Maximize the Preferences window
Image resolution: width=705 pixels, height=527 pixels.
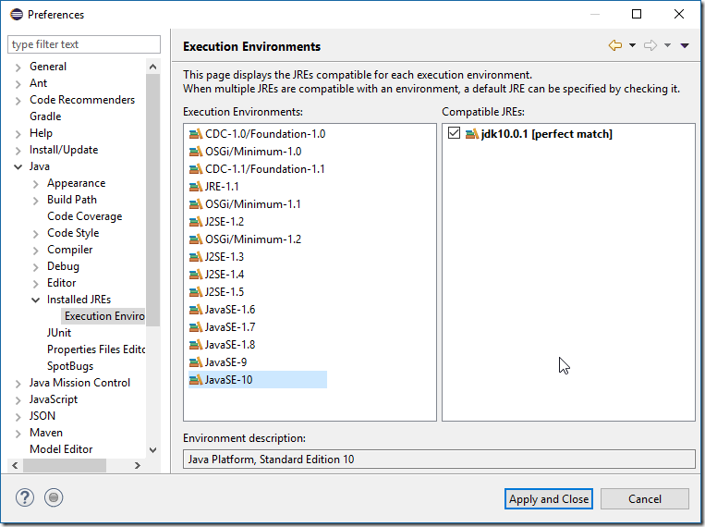637,15
